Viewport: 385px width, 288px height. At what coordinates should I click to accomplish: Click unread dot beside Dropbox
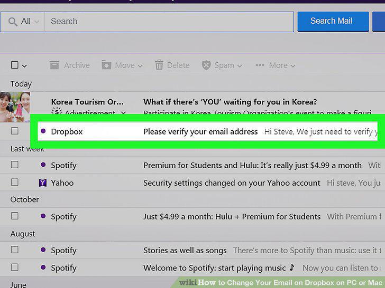[43, 131]
